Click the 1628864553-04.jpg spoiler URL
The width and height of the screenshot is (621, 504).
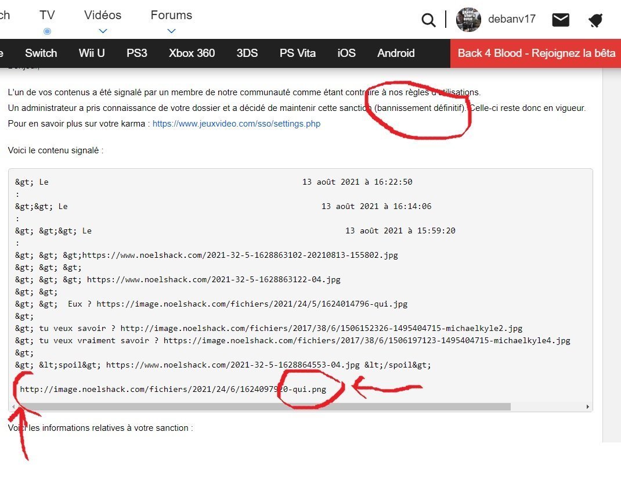coord(233,365)
